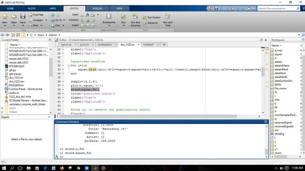
Task: Switch to the HOME tab
Action: click(x=10, y=9)
